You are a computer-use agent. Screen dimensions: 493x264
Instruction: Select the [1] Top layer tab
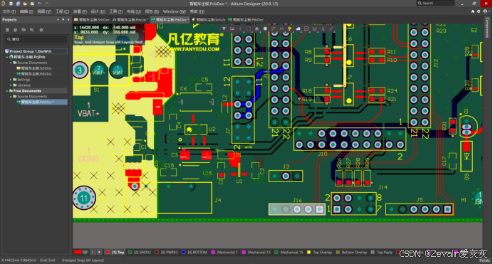(115, 252)
